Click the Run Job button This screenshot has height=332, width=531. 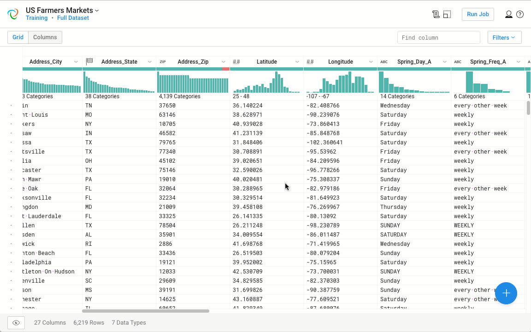[478, 14]
